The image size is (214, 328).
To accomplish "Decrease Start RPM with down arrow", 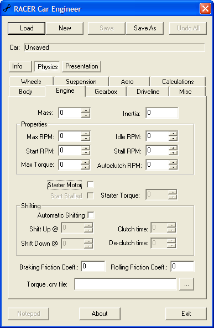I will tap(86, 152).
